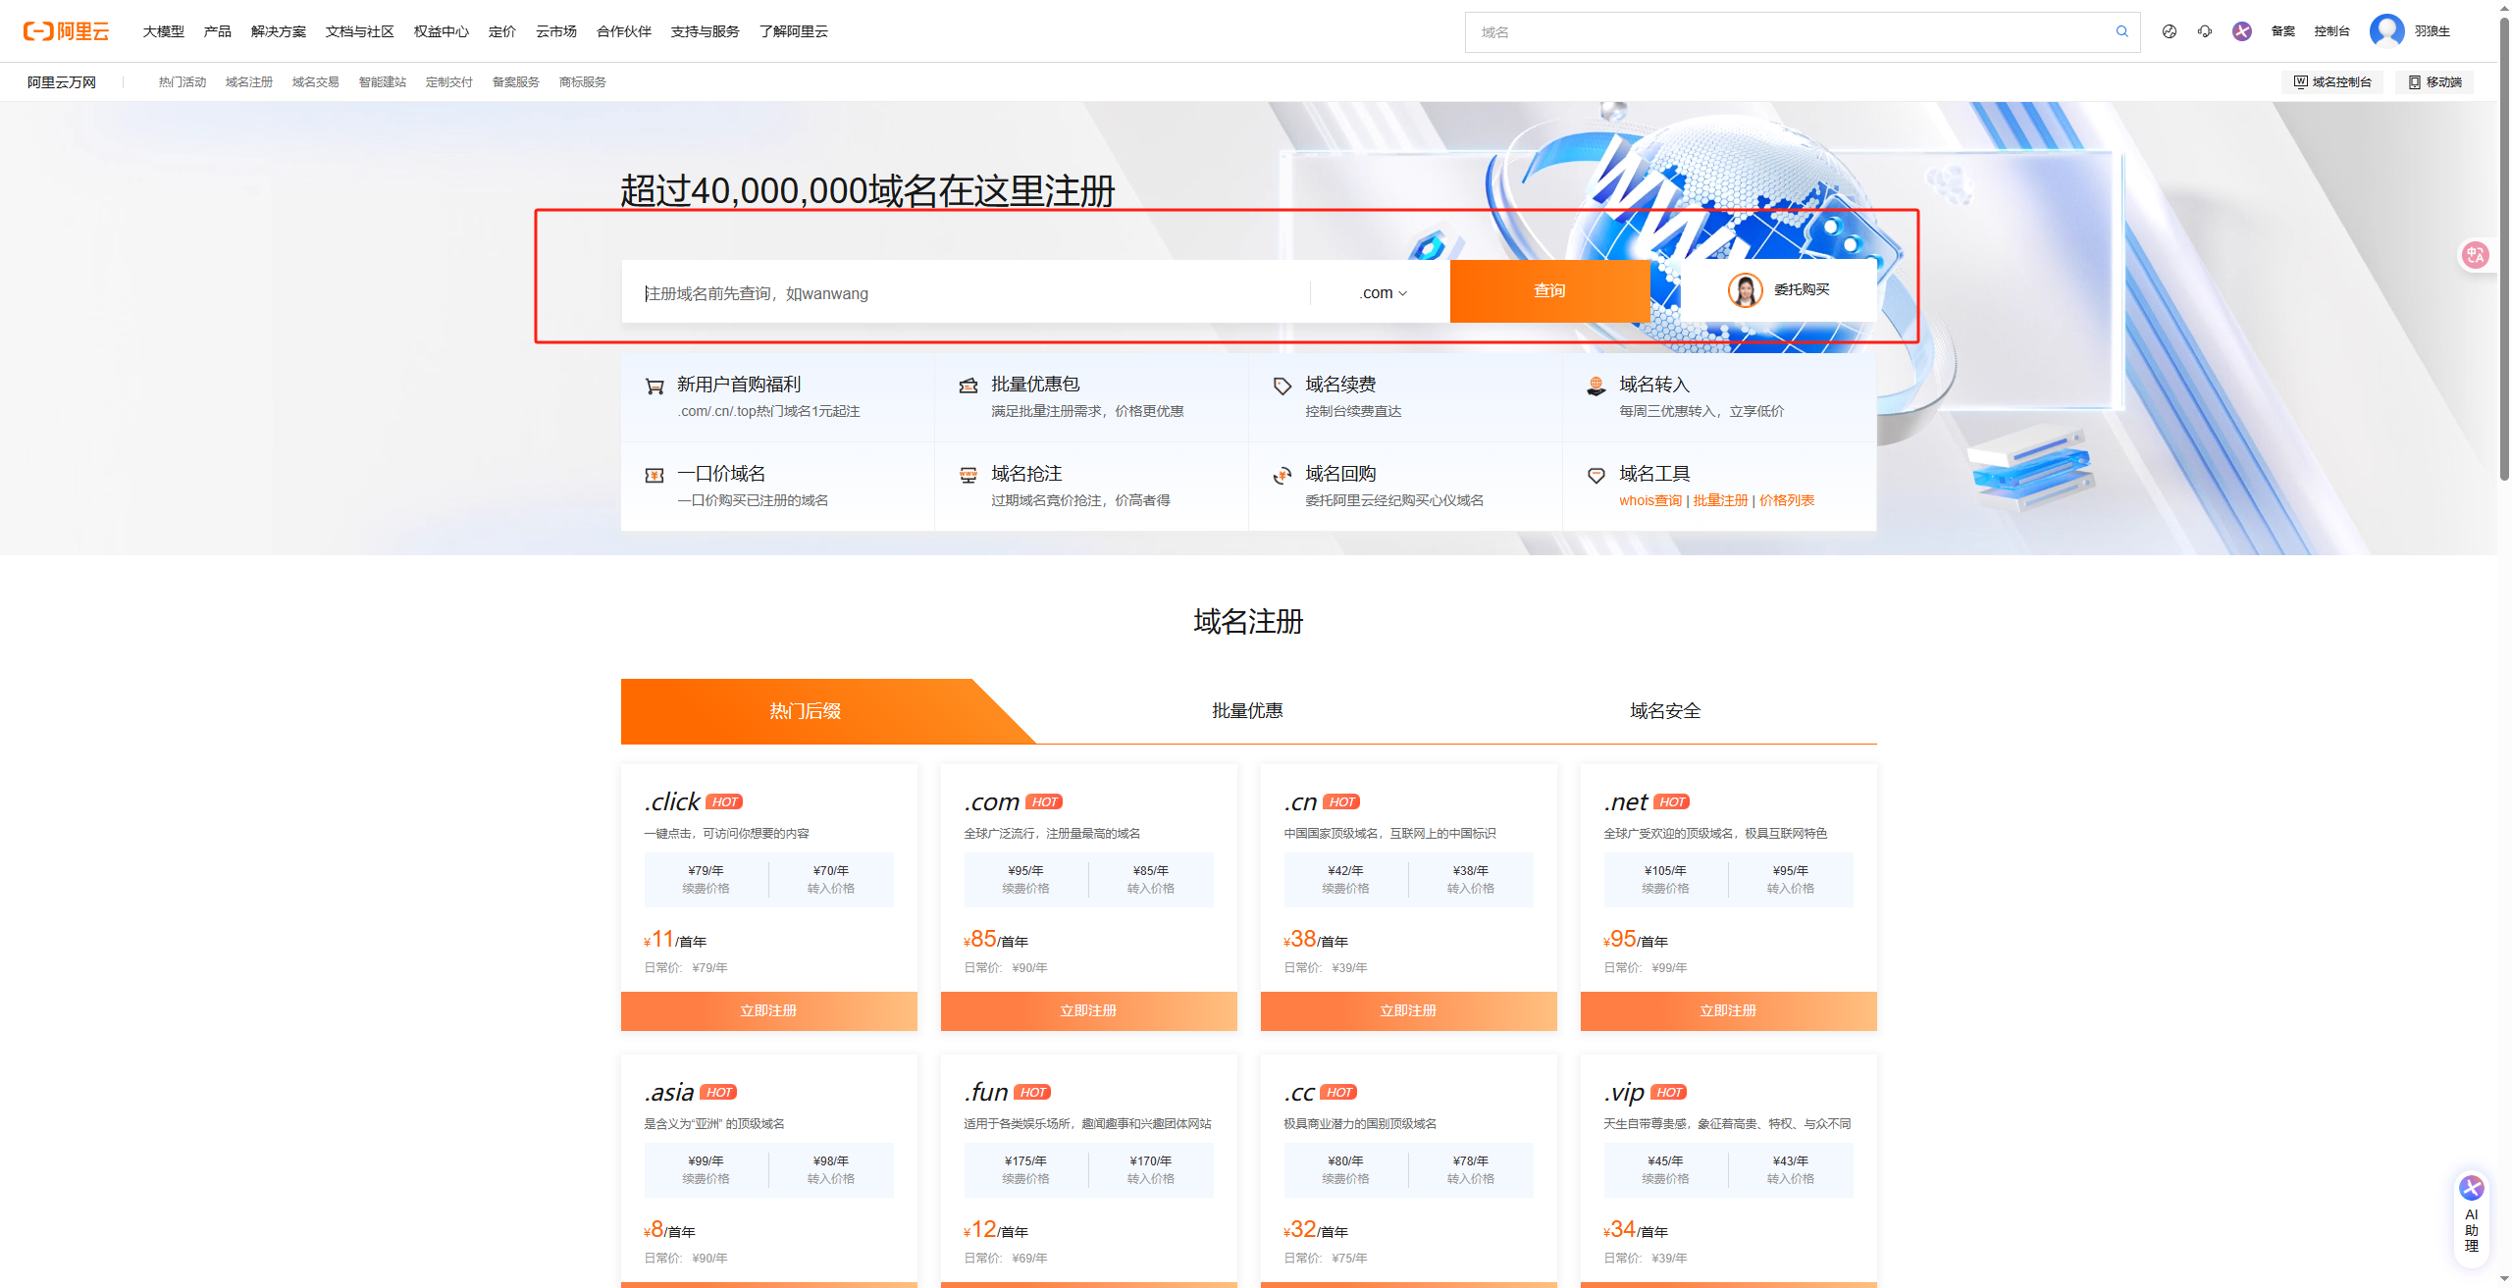Click the search magnifier icon in the top bar
Image resolution: width=2512 pixels, height=1288 pixels.
[x=2121, y=31]
